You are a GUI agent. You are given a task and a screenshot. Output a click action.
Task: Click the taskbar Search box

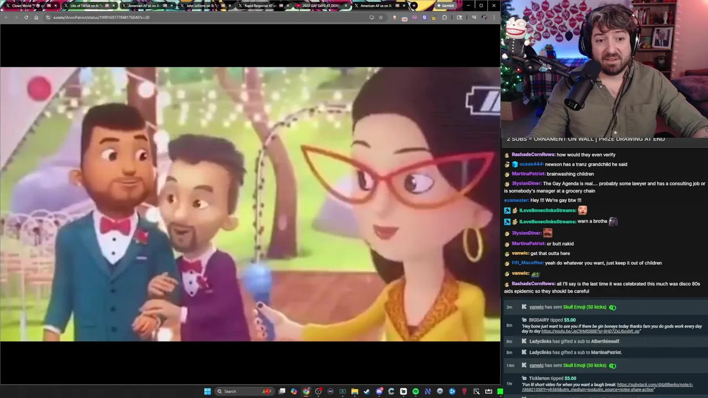coord(244,391)
